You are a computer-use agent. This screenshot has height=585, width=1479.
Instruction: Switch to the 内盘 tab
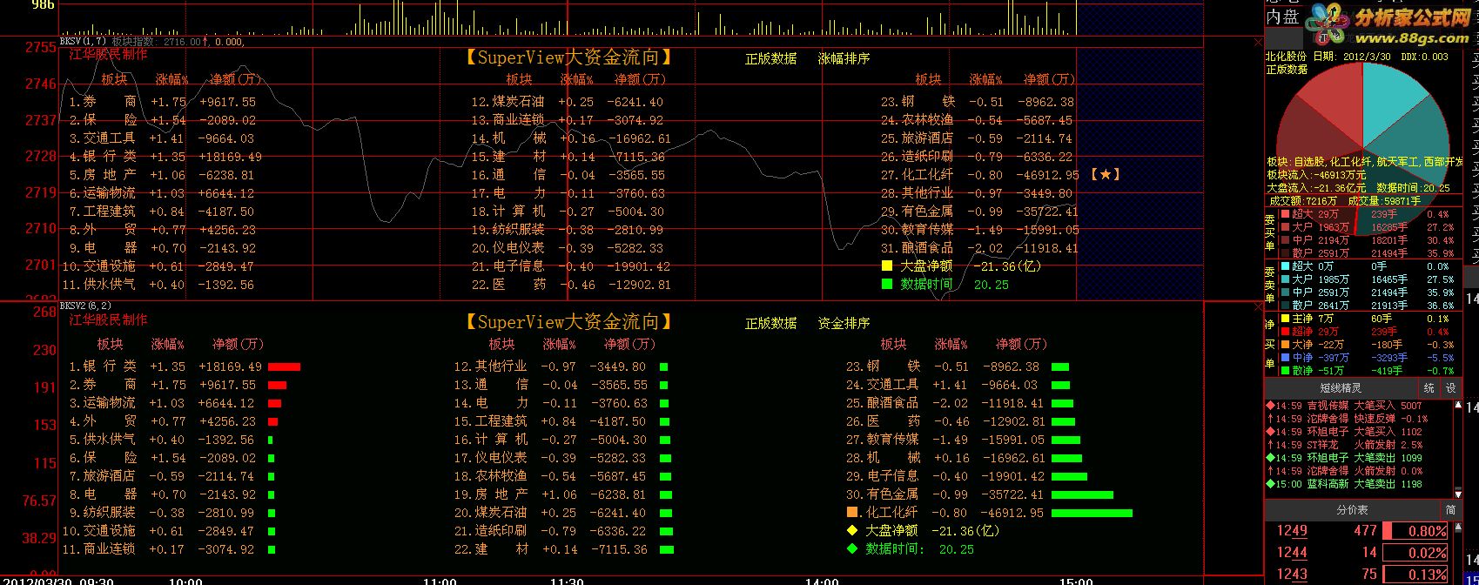coord(1281,17)
